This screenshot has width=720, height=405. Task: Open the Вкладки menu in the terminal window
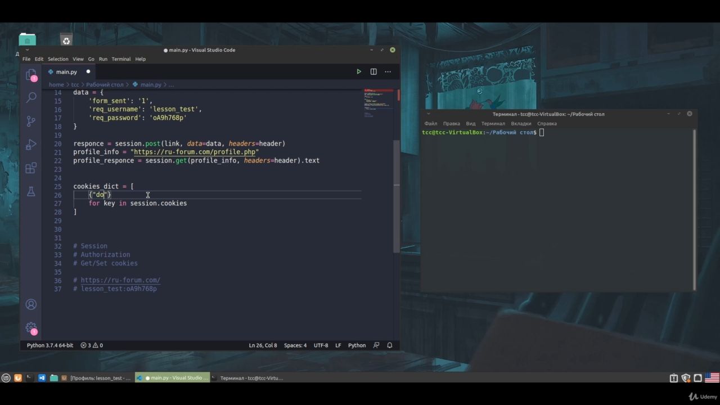[521, 123]
